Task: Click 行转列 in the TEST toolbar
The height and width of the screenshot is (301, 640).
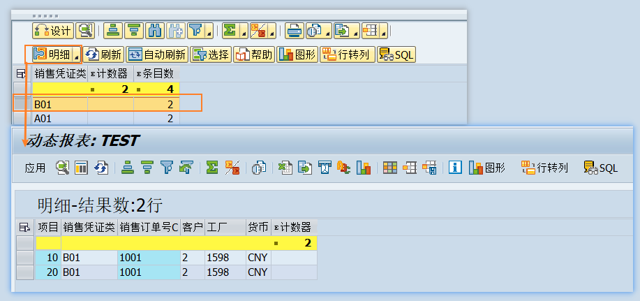Action: [x=545, y=168]
